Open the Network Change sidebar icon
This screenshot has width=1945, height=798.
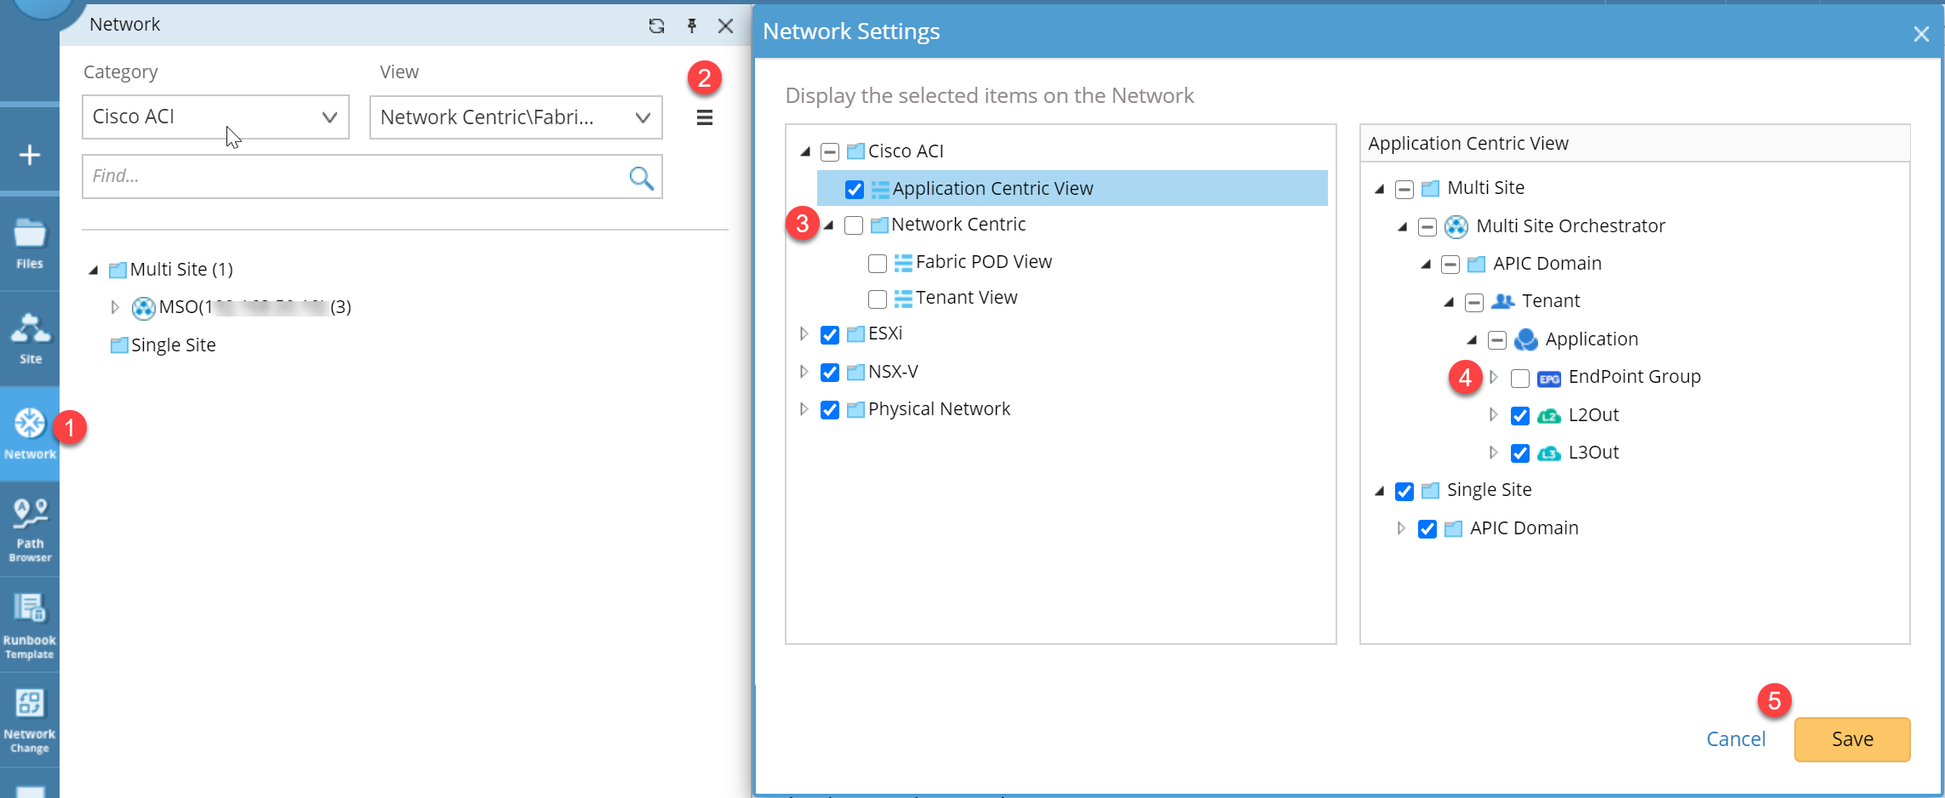click(x=30, y=720)
